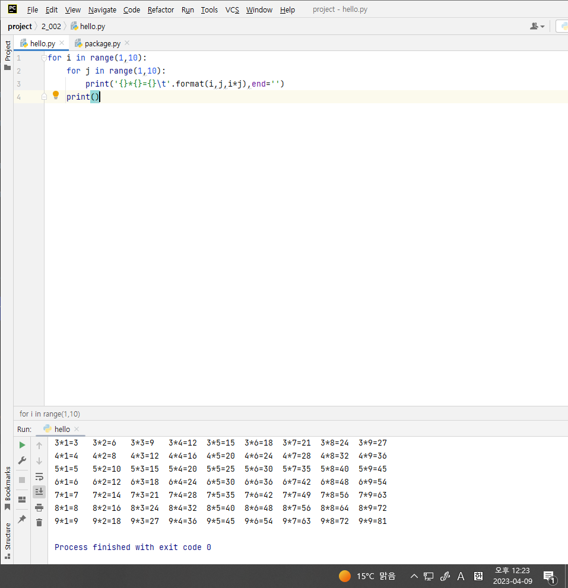Show hidden tray icons chevron
The width and height of the screenshot is (568, 588).
coord(414,576)
